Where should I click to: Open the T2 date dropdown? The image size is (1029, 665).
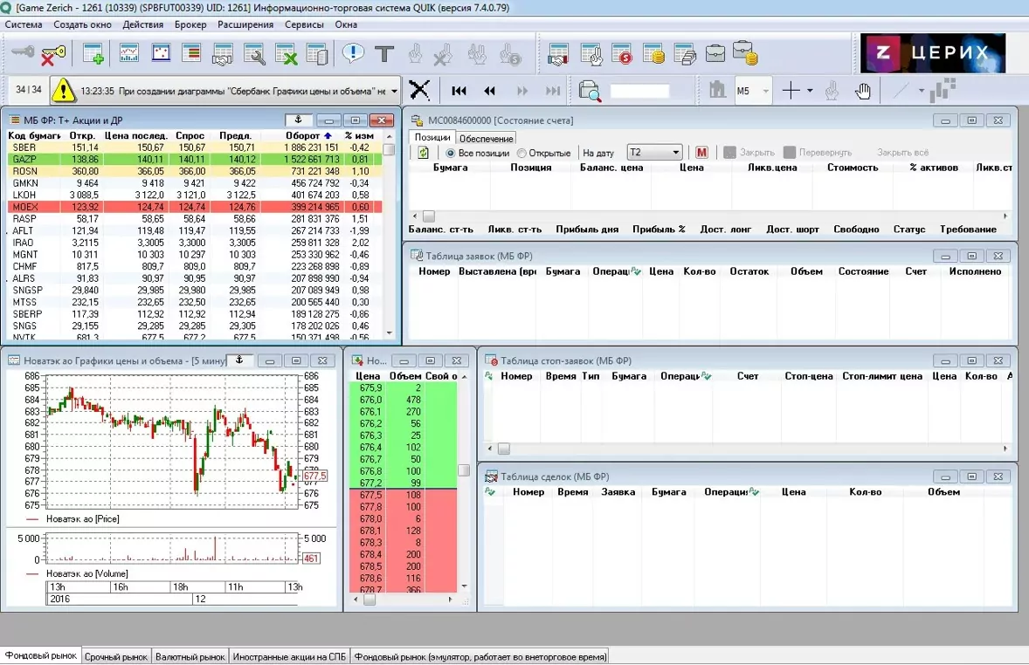(654, 152)
